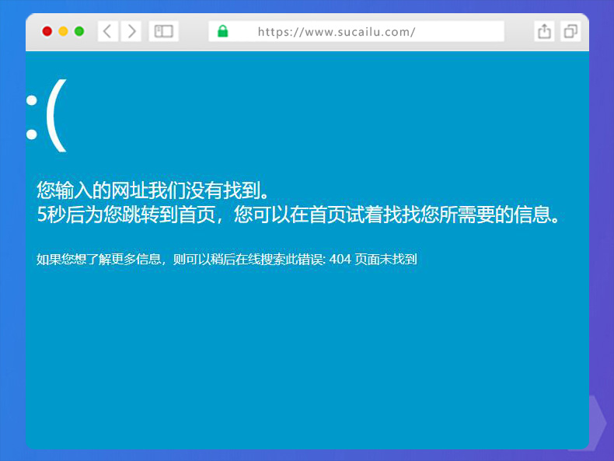This screenshot has width=614, height=461.
Task: Open the share menu icon
Action: pos(544,31)
